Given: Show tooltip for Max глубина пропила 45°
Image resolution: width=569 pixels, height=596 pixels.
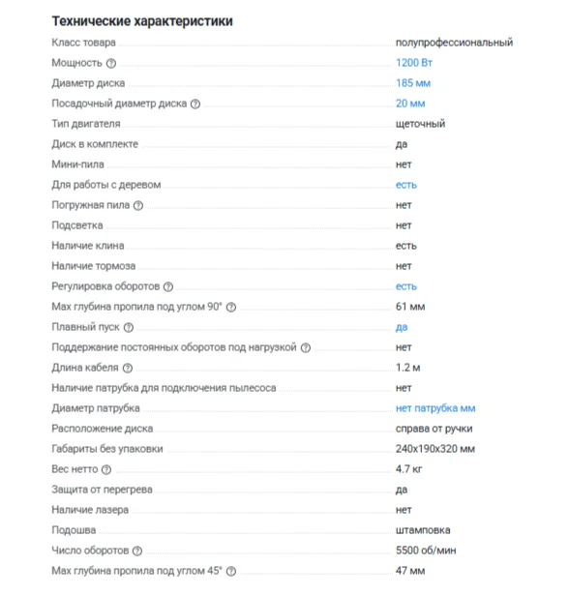Looking at the screenshot, I should click(231, 572).
